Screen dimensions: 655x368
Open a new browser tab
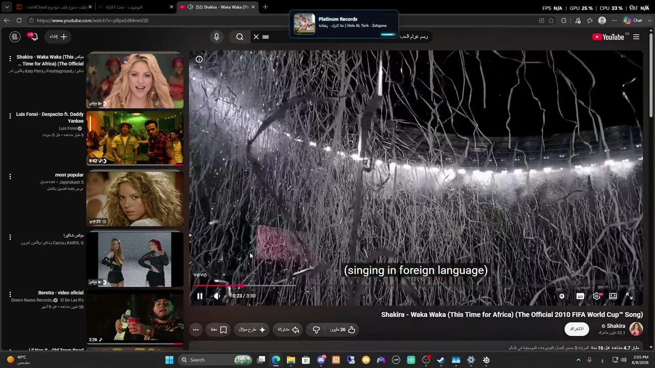pyautogui.click(x=265, y=7)
